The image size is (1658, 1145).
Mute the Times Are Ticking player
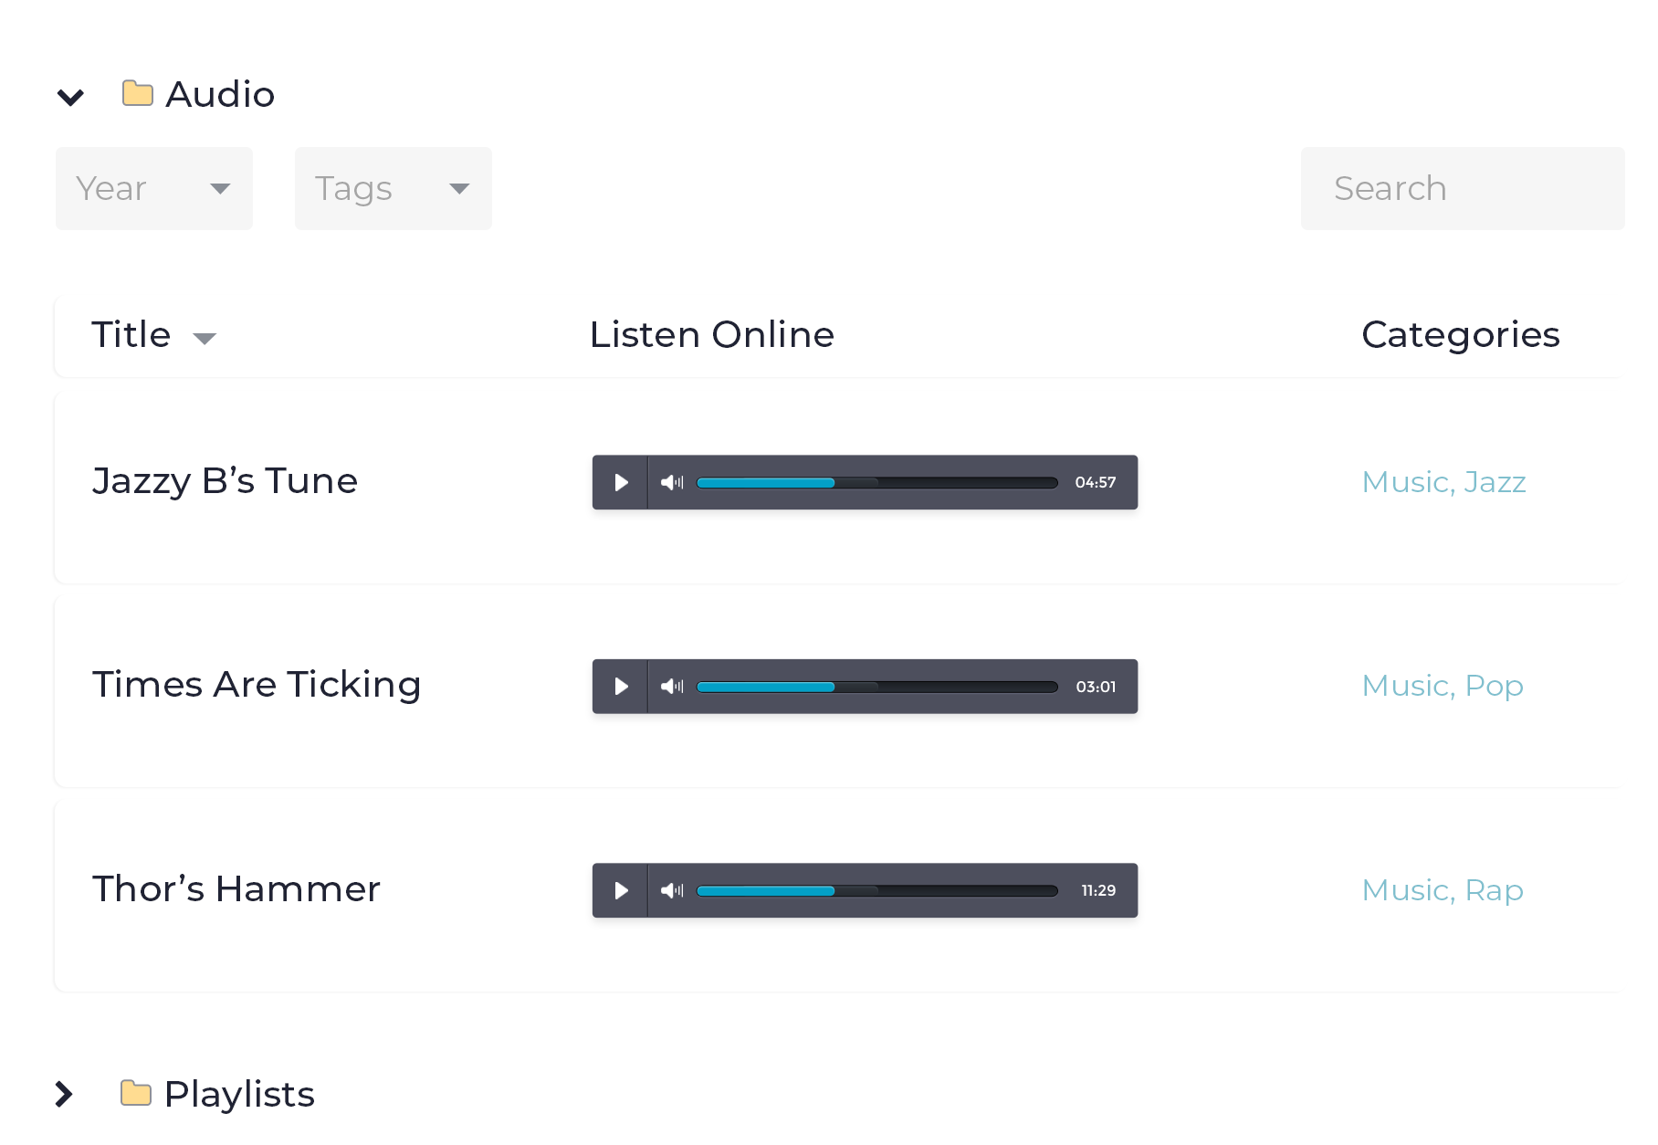tap(672, 687)
